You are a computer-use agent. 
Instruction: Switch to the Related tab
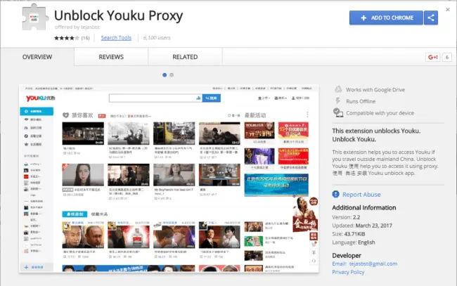tap(185, 57)
